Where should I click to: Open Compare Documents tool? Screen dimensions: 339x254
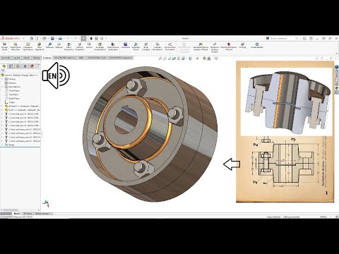(157, 47)
